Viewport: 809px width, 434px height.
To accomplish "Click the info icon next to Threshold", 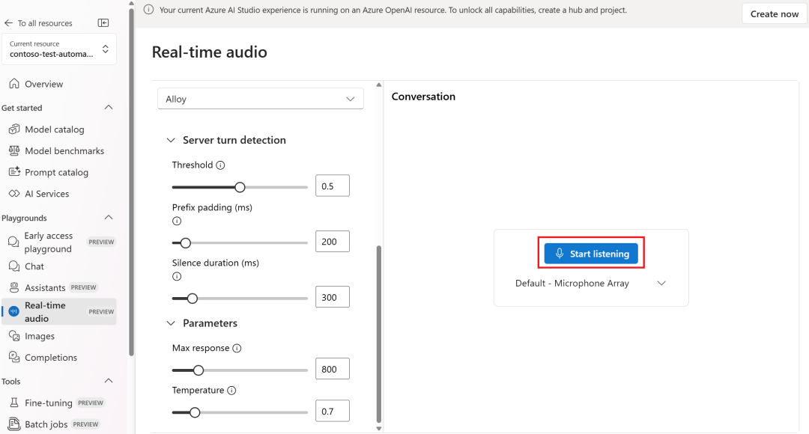I will (x=220, y=165).
